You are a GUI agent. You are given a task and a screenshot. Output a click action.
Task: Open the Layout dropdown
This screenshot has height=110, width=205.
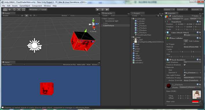tap(182, 10)
